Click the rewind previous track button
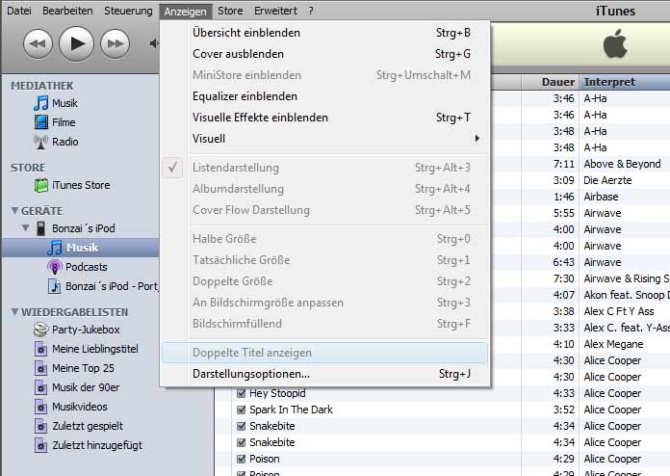This screenshot has height=476, width=670. pos(38,43)
